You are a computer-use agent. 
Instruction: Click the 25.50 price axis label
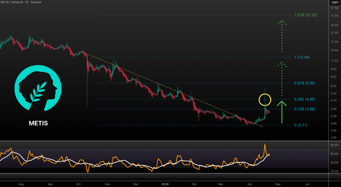(x=334, y=25)
